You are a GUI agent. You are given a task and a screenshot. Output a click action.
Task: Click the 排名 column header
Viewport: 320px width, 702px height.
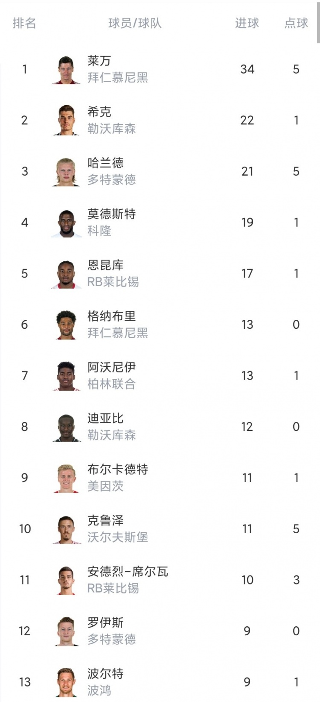coord(24,23)
